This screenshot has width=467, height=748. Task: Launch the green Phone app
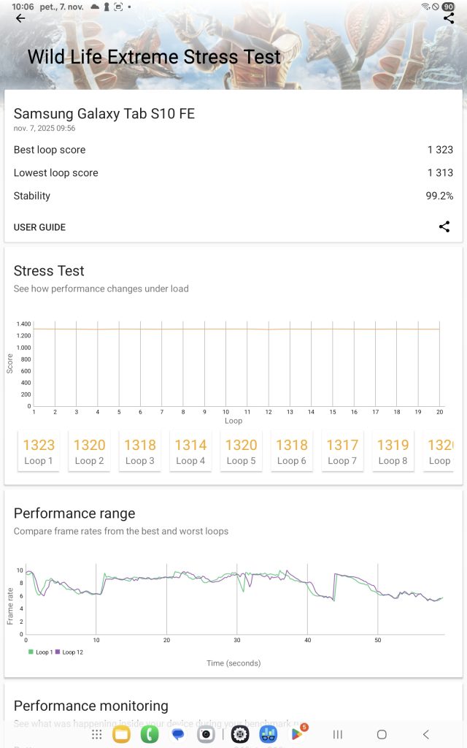150,734
